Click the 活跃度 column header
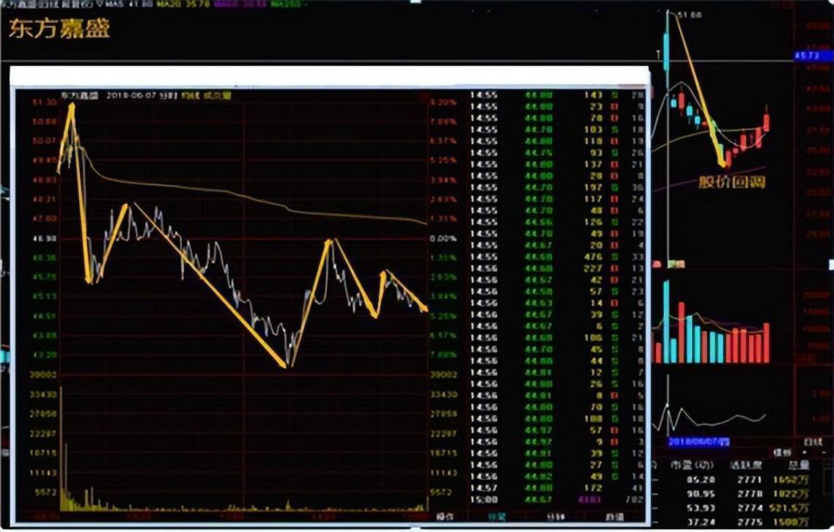 (745, 465)
